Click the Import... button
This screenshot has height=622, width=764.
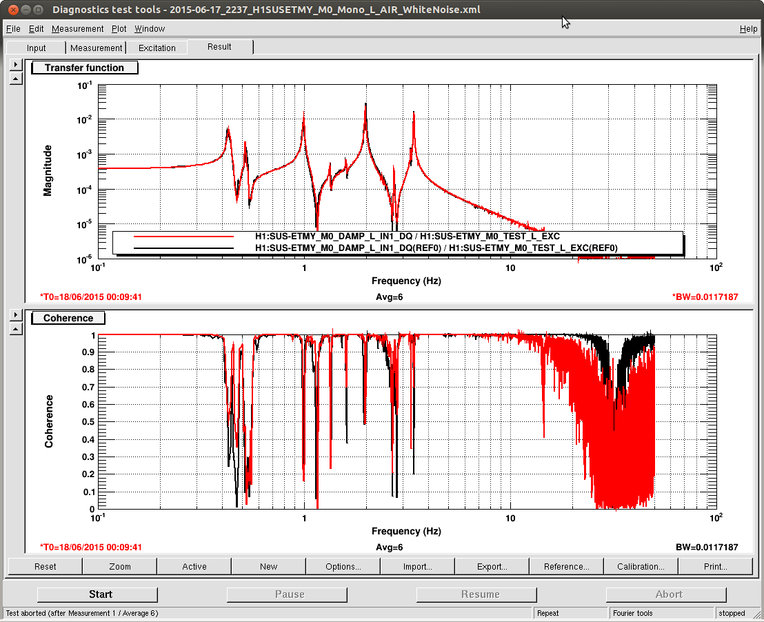point(418,566)
